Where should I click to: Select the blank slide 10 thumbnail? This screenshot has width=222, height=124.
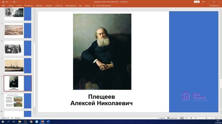18,114
